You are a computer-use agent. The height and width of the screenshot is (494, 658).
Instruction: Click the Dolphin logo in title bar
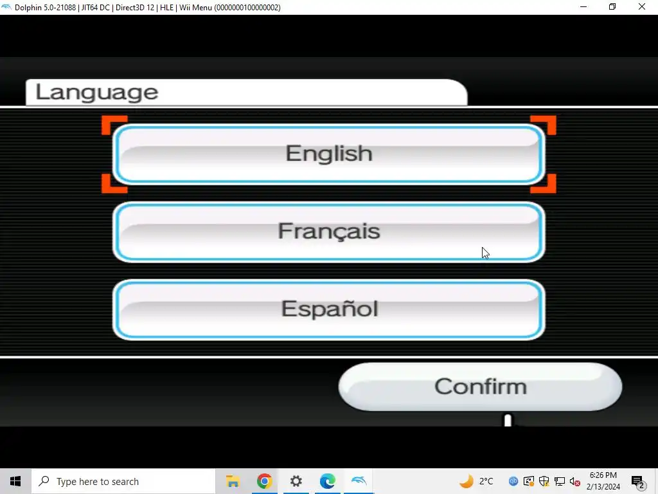pos(6,7)
